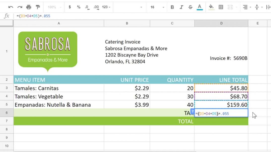Select the $159.60 line total cell
Viewport: 271px width, 152px height.
click(x=221, y=105)
